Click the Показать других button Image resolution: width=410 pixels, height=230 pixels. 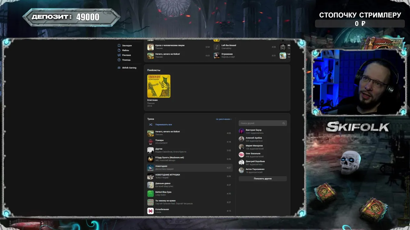263,179
